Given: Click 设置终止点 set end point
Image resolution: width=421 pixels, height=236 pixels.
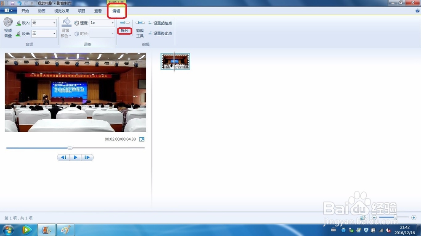Looking at the screenshot, I should click(160, 34).
